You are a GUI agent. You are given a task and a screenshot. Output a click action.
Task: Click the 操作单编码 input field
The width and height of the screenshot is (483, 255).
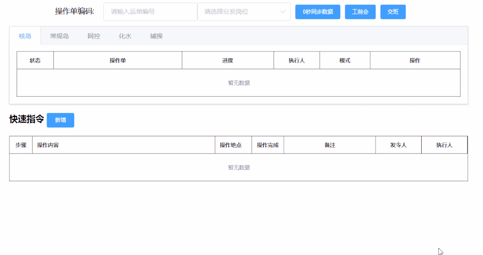[x=150, y=12]
